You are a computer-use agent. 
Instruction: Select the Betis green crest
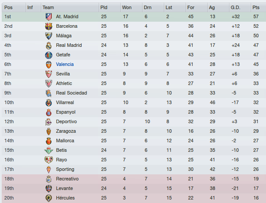(x=49, y=151)
